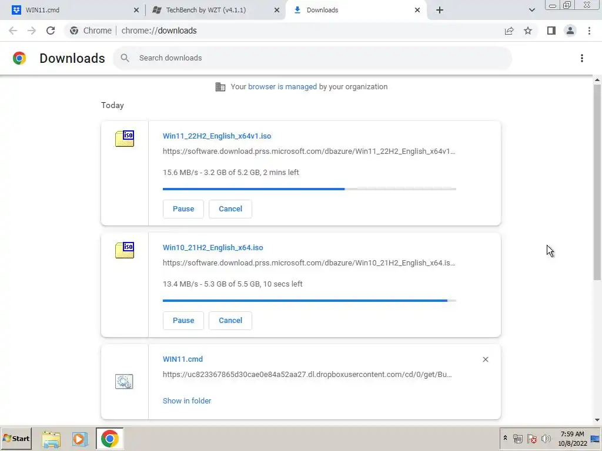Screen dimensions: 602x451
Task: Open a new tab with plus button
Action: (440, 10)
